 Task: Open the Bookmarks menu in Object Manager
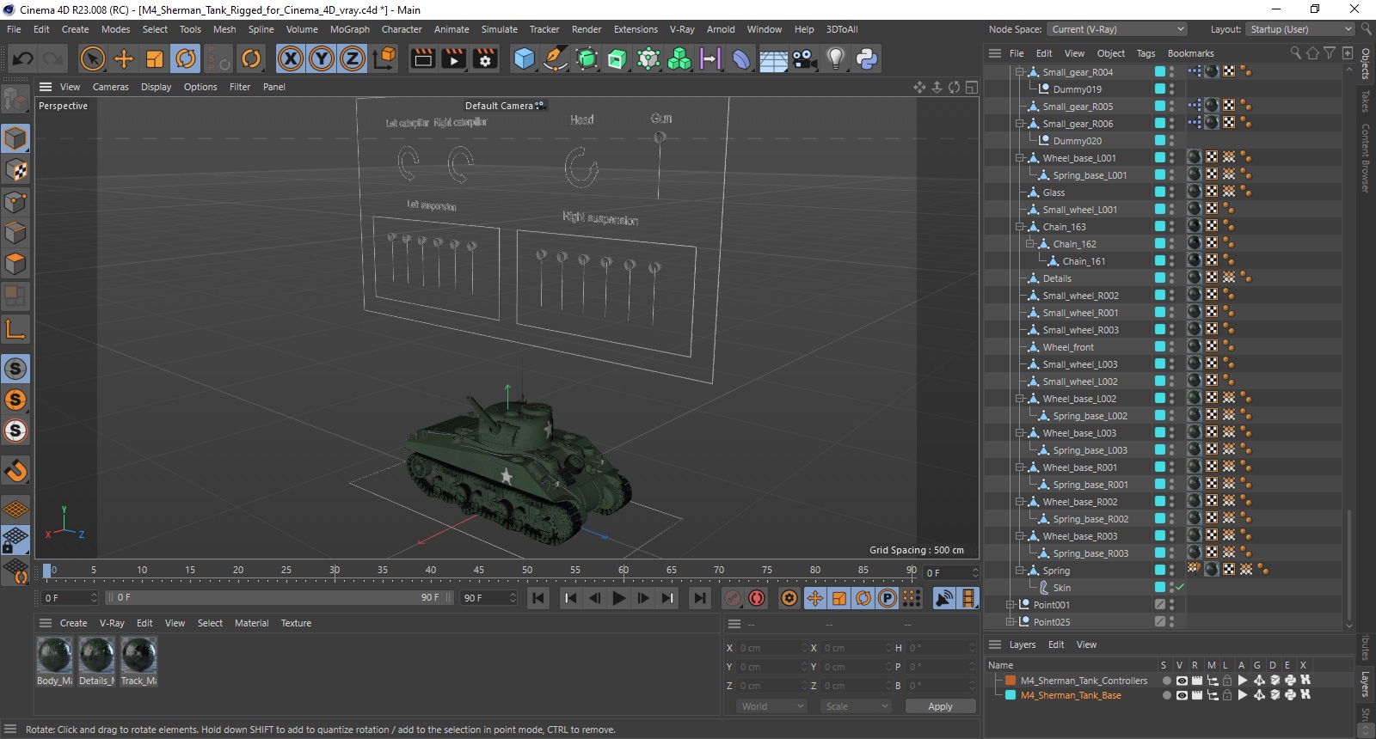click(1190, 53)
